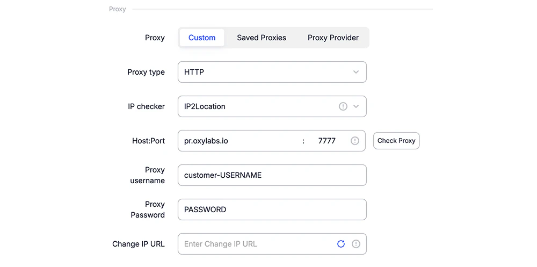Viewport: 537px width, 267px height.
Task: Click the customer-USERNAME input field
Action: tap(272, 175)
